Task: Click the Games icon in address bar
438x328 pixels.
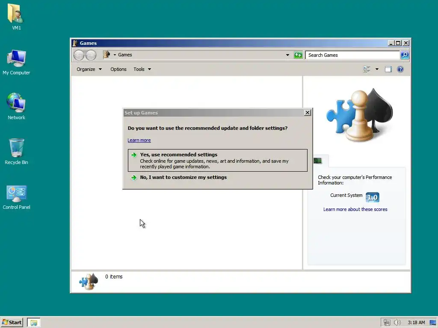Action: tap(107, 55)
